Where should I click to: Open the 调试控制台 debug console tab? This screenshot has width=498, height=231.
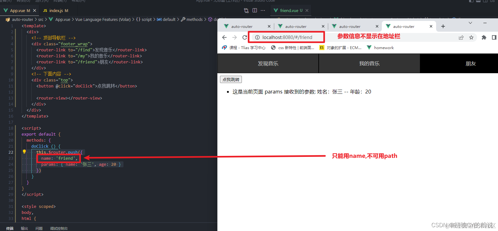pyautogui.click(x=59, y=228)
